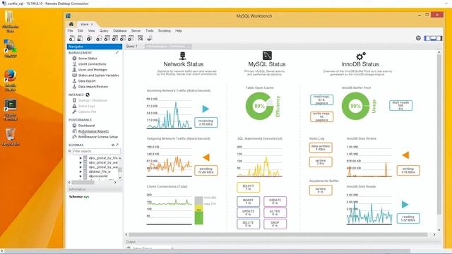The image size is (452, 254).
Task: Click the sending rate box under Network
Action: tap(206, 170)
